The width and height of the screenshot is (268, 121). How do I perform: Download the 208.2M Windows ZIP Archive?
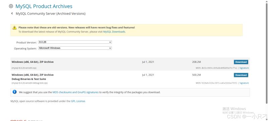tap(241, 62)
